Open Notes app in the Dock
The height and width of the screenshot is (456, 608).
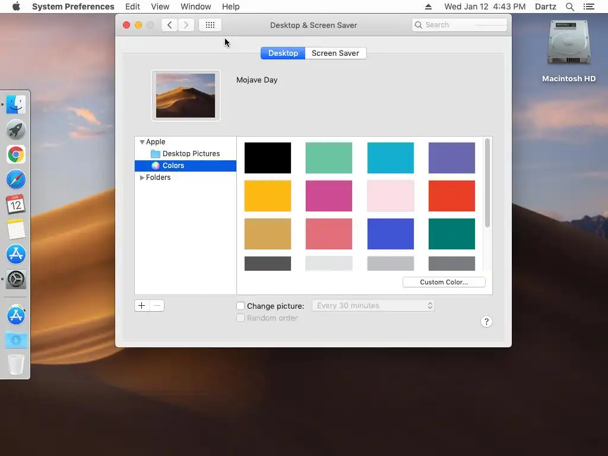pyautogui.click(x=16, y=229)
